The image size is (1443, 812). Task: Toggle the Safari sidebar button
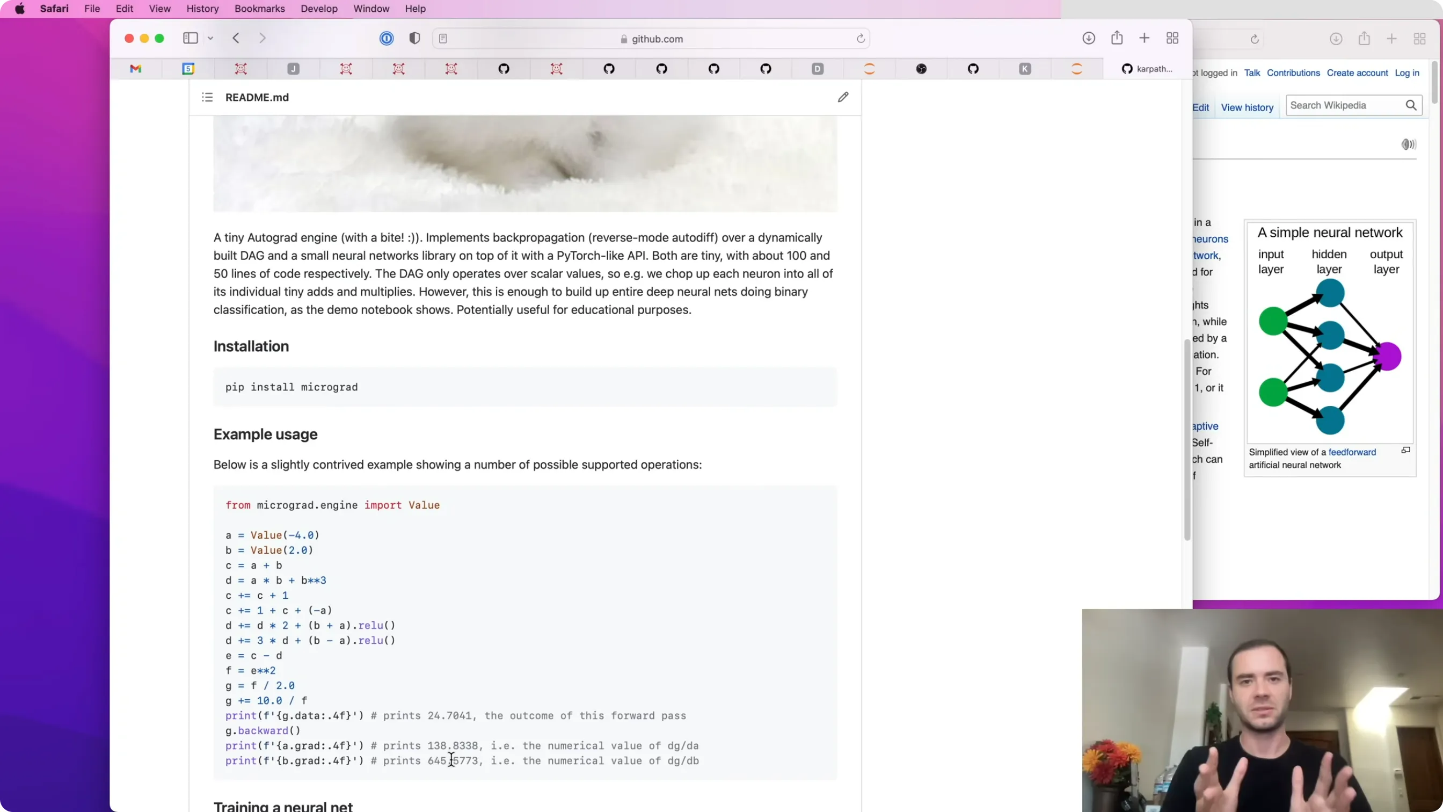pyautogui.click(x=191, y=38)
